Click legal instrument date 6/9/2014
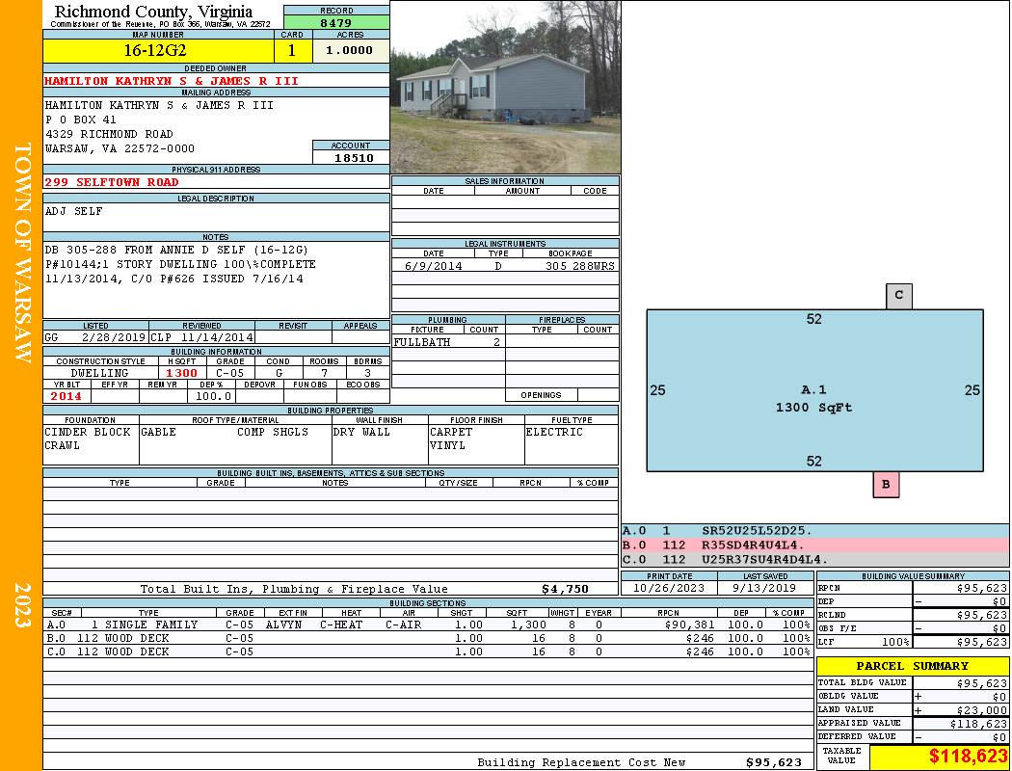This screenshot has width=1012, height=771. coord(433,266)
